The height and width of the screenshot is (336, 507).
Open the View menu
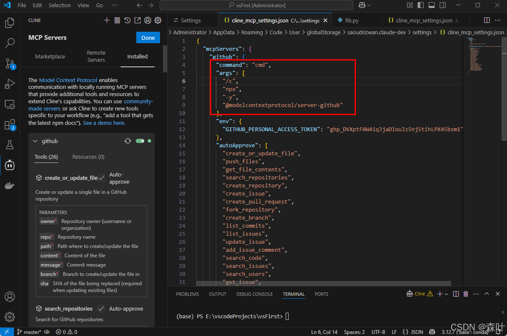(83, 5)
